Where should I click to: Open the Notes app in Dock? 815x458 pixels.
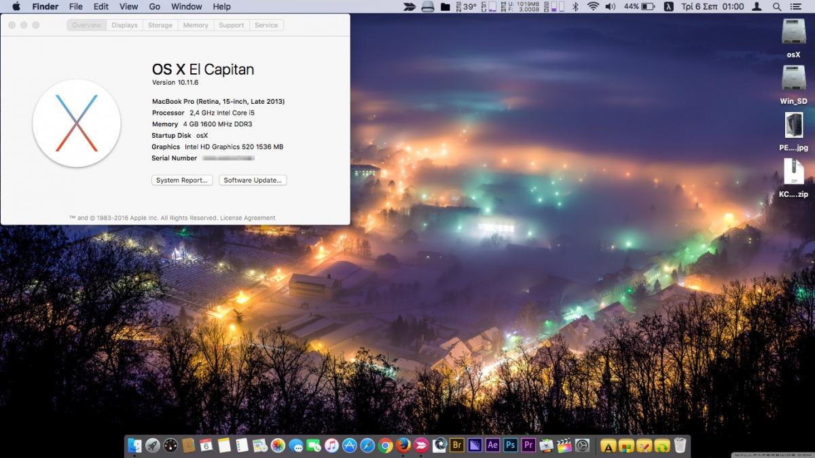pyautogui.click(x=223, y=445)
